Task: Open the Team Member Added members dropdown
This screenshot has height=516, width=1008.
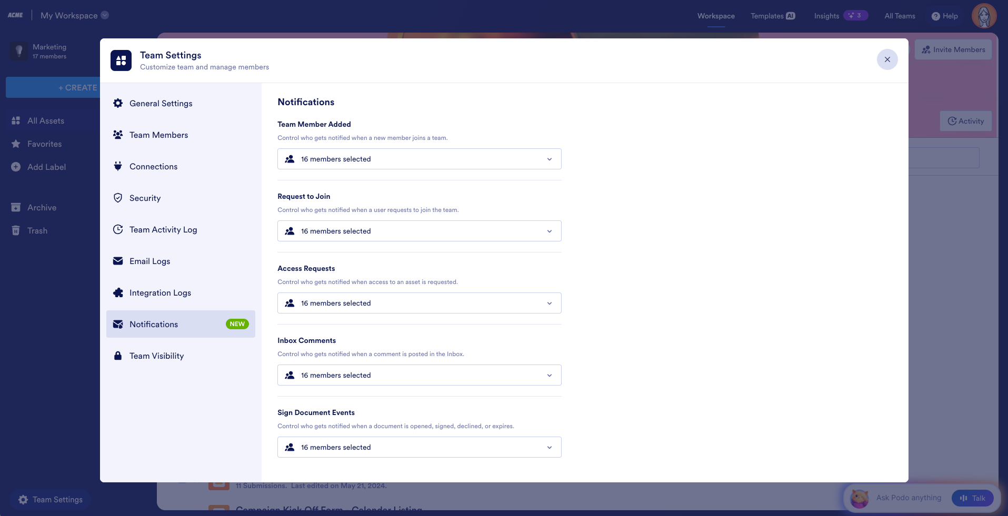Action: [420, 159]
